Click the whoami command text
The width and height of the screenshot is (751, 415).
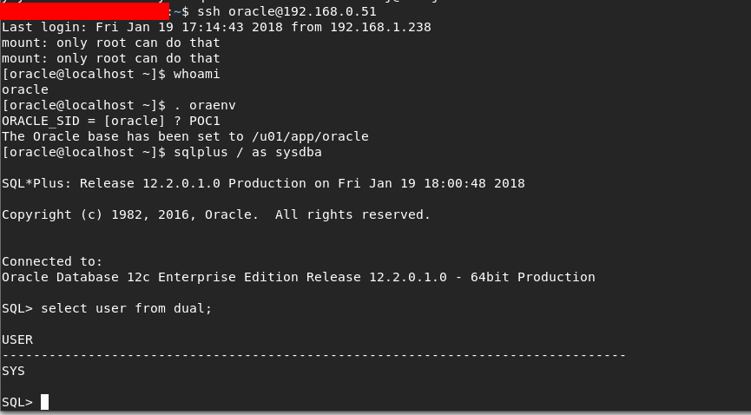196,74
